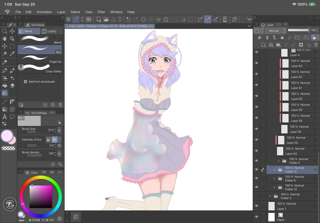The width and height of the screenshot is (320, 223).
Task: Expand Folder 5 in layer list
Action: point(278,161)
